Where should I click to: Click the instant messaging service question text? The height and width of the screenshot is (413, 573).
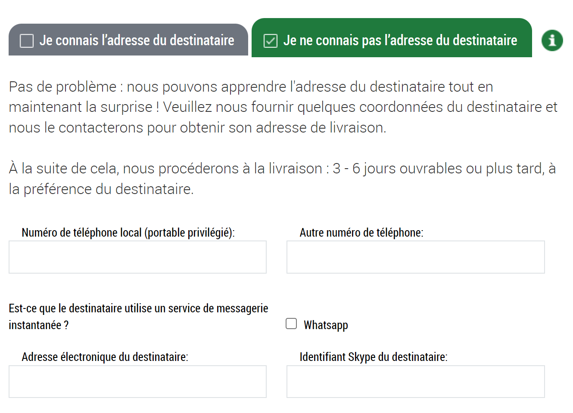pyautogui.click(x=138, y=316)
